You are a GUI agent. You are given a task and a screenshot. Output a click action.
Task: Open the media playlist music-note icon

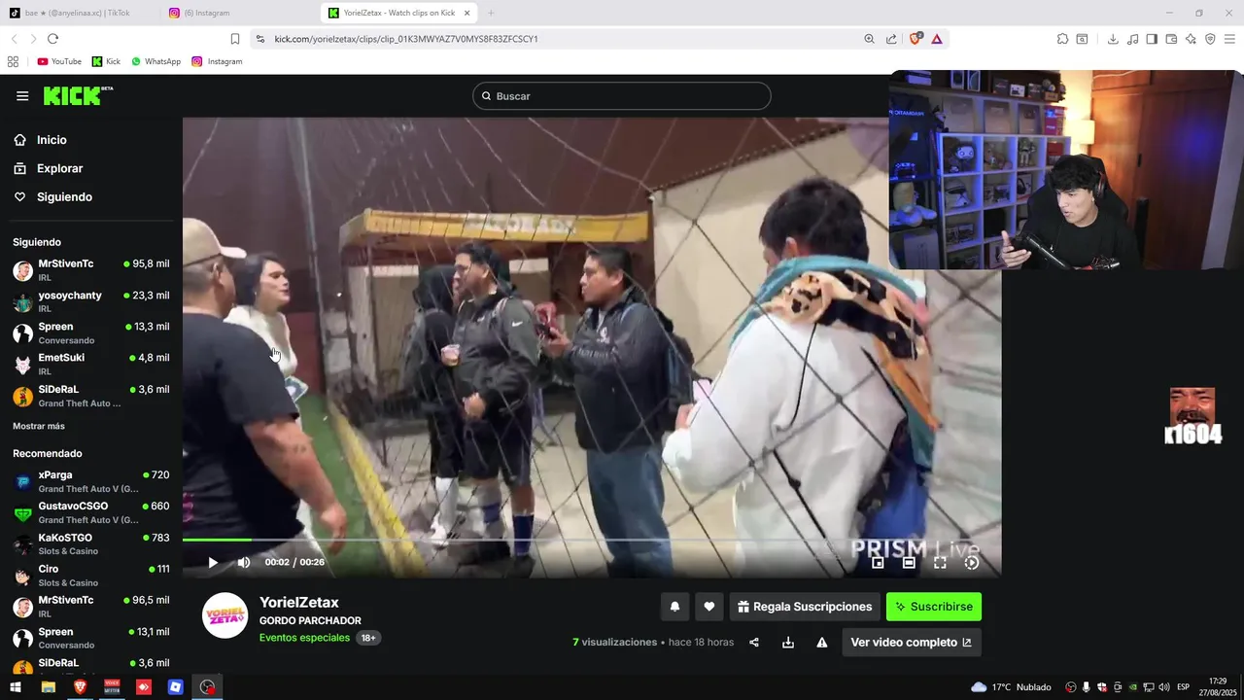coord(1132,39)
